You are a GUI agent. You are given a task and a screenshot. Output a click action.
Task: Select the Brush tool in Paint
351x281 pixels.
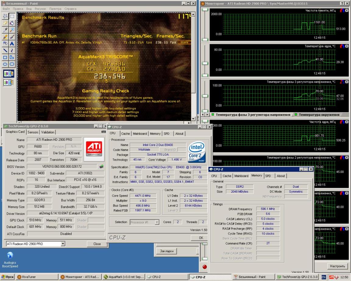coord(12,37)
